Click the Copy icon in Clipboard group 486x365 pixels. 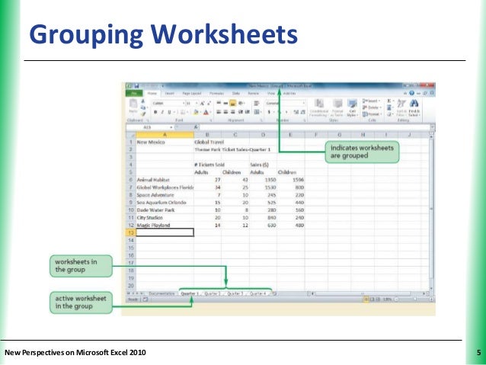click(x=143, y=107)
